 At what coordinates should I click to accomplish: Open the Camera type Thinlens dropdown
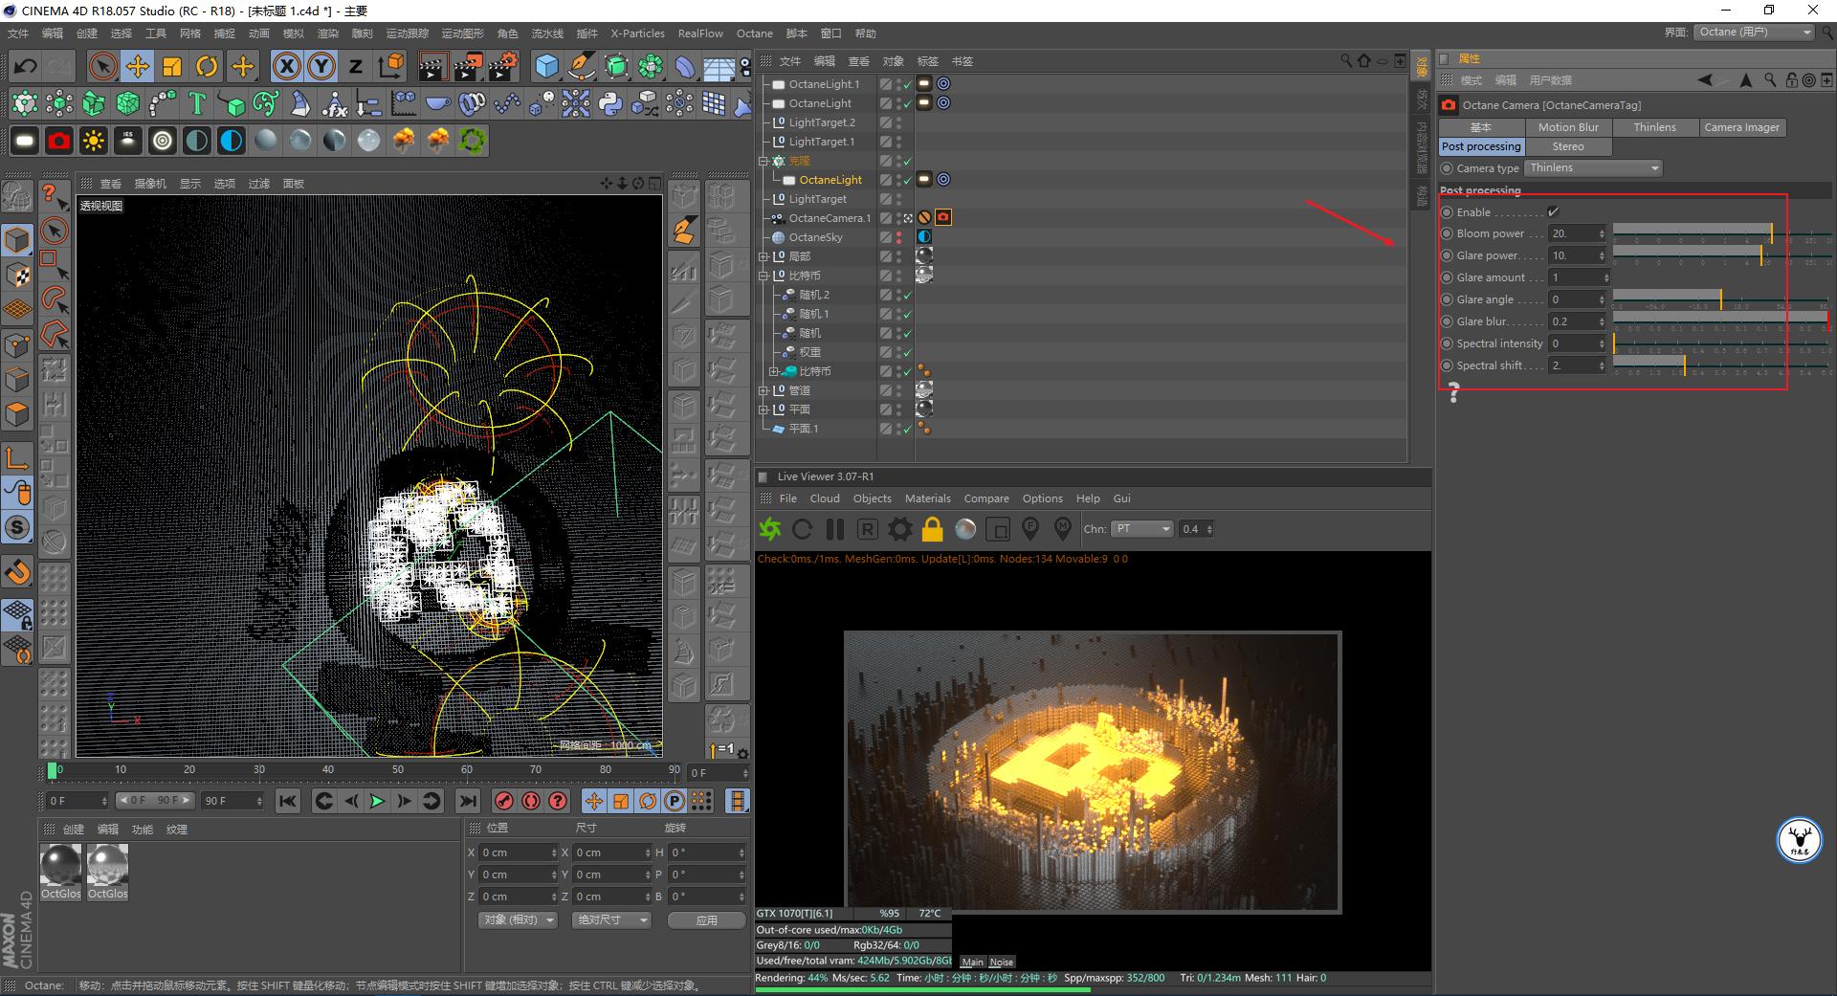(1593, 168)
